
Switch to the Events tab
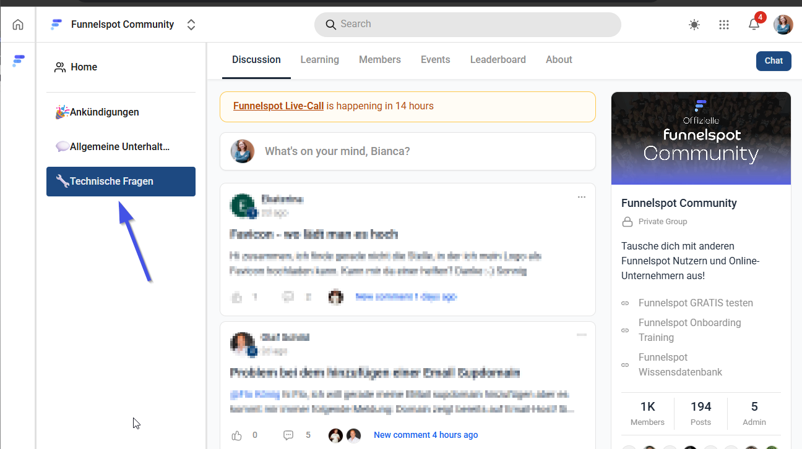pos(436,60)
